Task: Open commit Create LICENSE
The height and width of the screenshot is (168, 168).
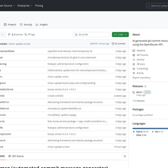Action: [x=56, y=96]
